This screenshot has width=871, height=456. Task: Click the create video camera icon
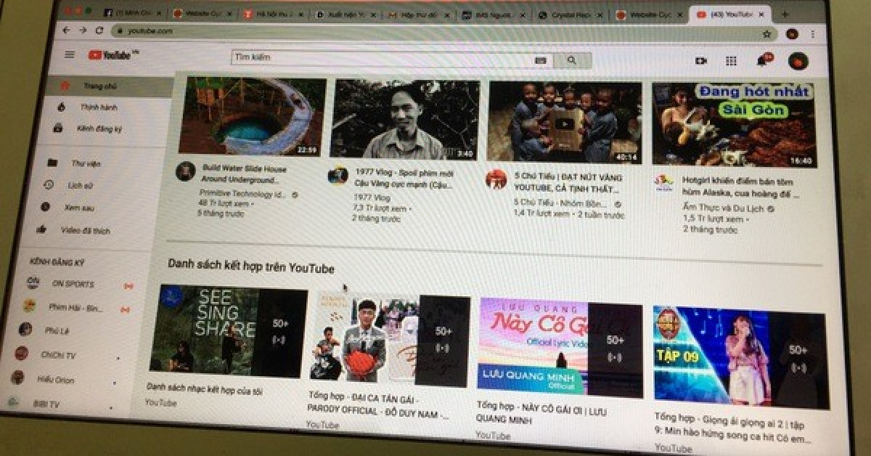700,61
